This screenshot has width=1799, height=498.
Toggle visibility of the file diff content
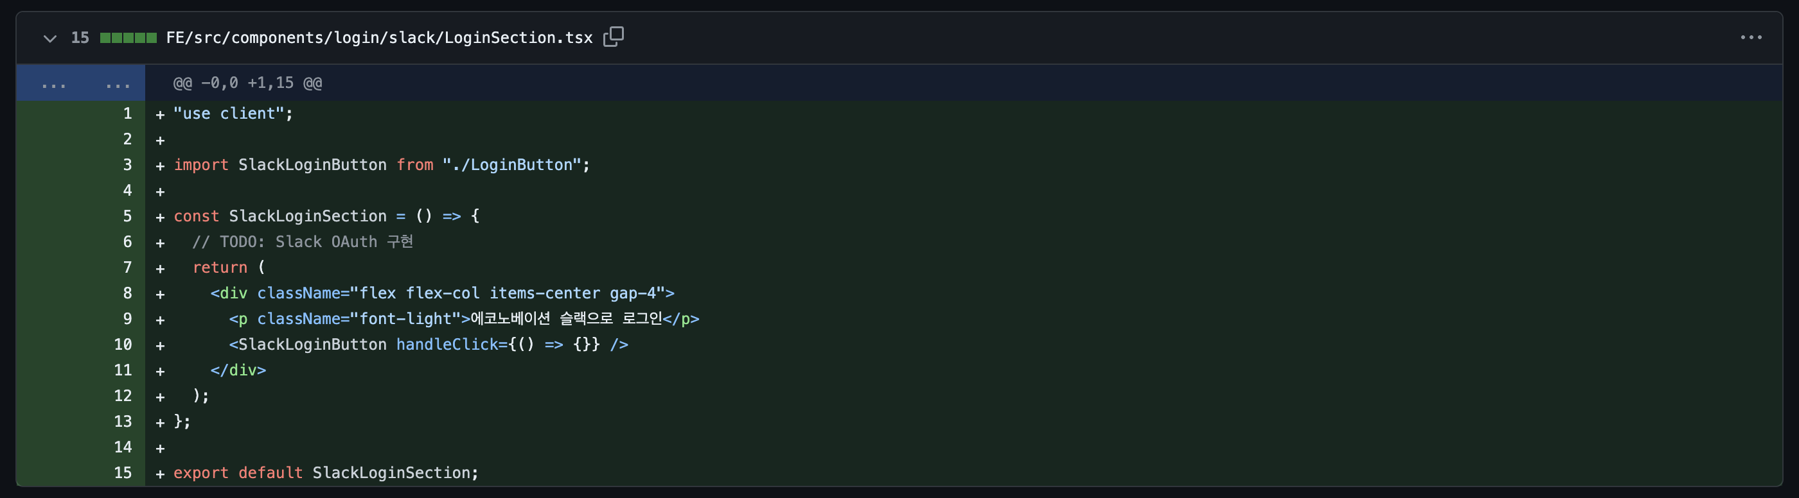[x=49, y=38]
